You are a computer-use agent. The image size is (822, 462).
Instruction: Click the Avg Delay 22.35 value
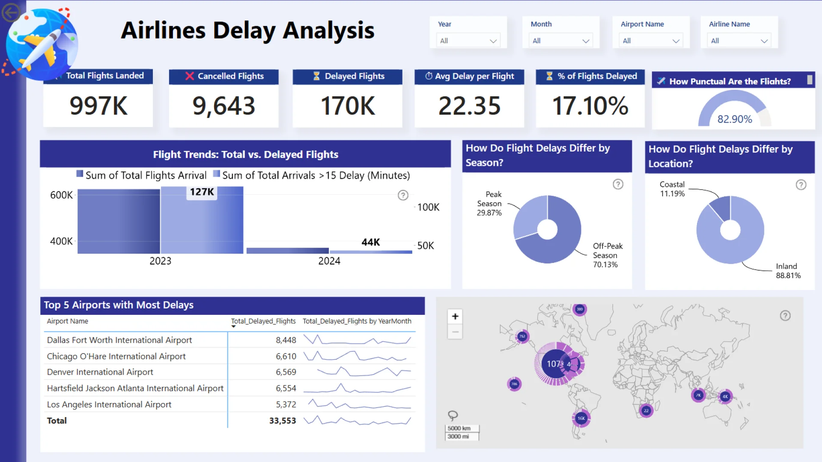(469, 106)
